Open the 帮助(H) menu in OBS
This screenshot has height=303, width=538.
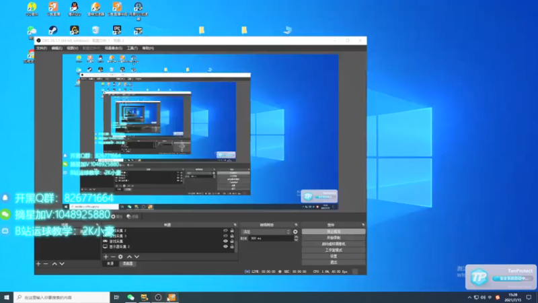pyautogui.click(x=148, y=48)
